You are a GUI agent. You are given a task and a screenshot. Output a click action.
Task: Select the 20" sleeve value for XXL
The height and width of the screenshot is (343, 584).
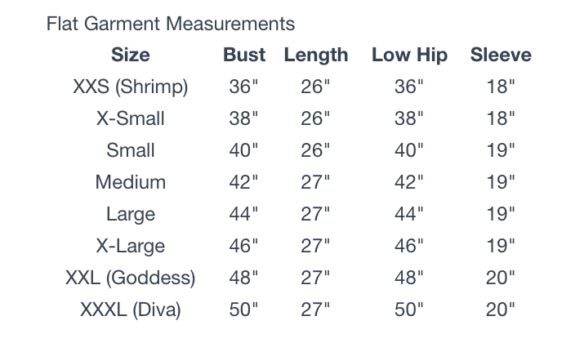pyautogui.click(x=501, y=278)
